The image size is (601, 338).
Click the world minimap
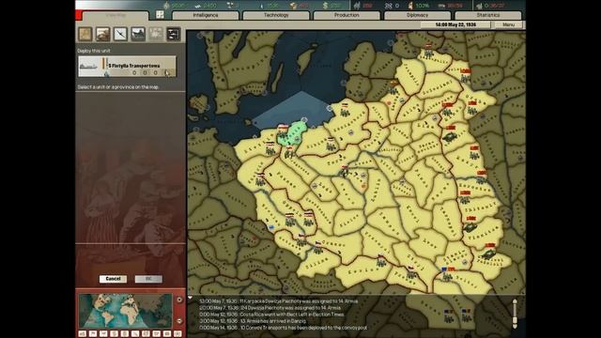point(125,311)
